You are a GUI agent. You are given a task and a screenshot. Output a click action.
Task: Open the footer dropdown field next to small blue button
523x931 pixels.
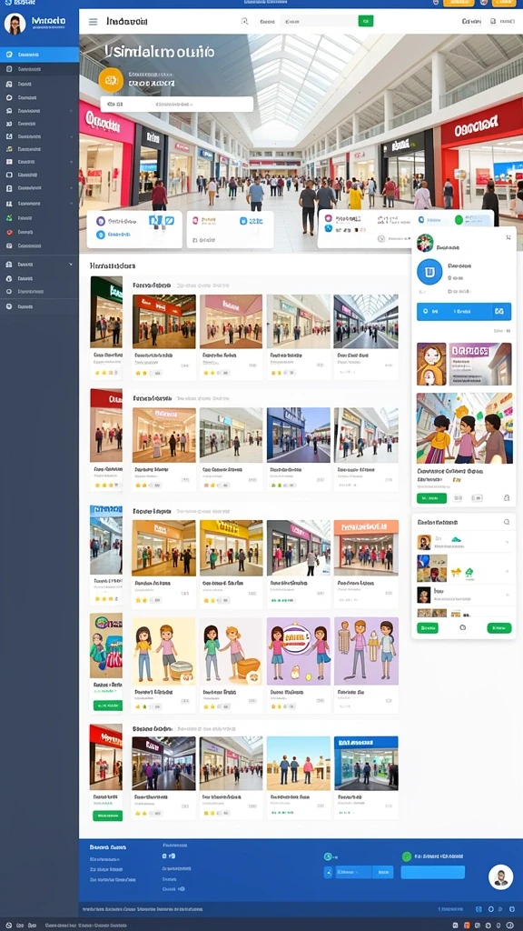point(353,872)
